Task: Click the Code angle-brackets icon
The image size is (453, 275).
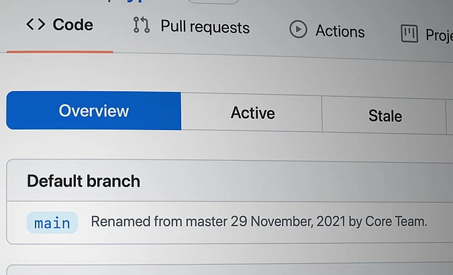Action: (x=36, y=25)
